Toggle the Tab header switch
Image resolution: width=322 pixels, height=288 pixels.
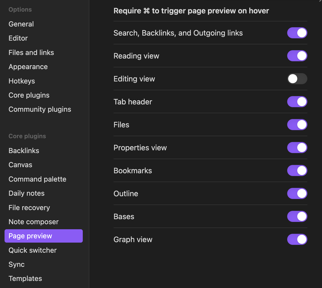click(x=297, y=102)
